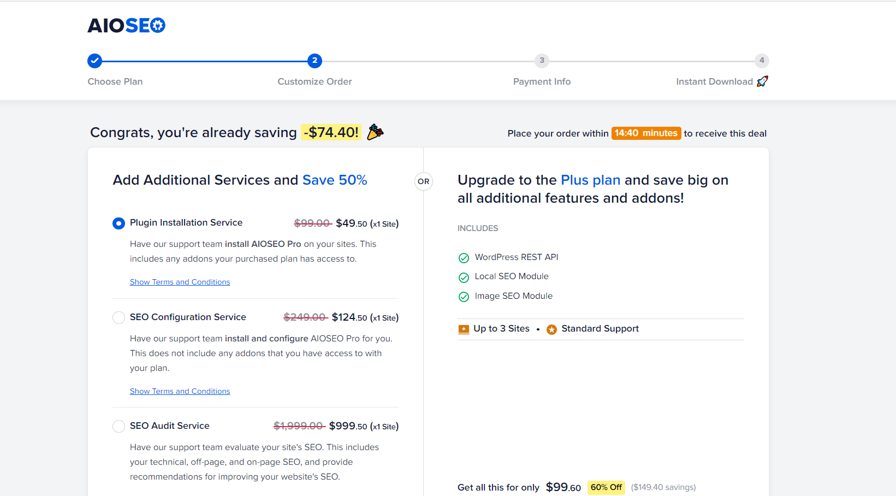Select the SEO Configuration Service option
The height and width of the screenshot is (496, 896).
[118, 317]
